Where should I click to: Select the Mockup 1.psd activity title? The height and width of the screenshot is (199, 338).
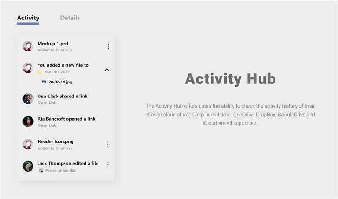(53, 44)
